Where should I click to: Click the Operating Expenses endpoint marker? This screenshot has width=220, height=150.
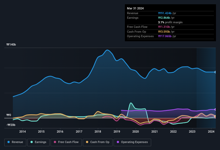click(215, 109)
